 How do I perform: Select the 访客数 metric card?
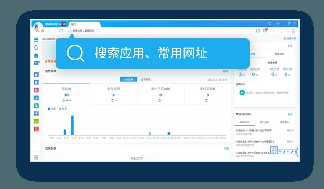click(66, 94)
